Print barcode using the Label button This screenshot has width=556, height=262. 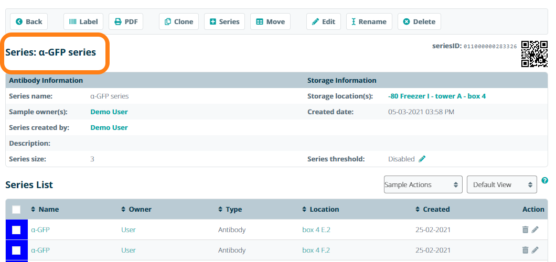click(x=83, y=21)
